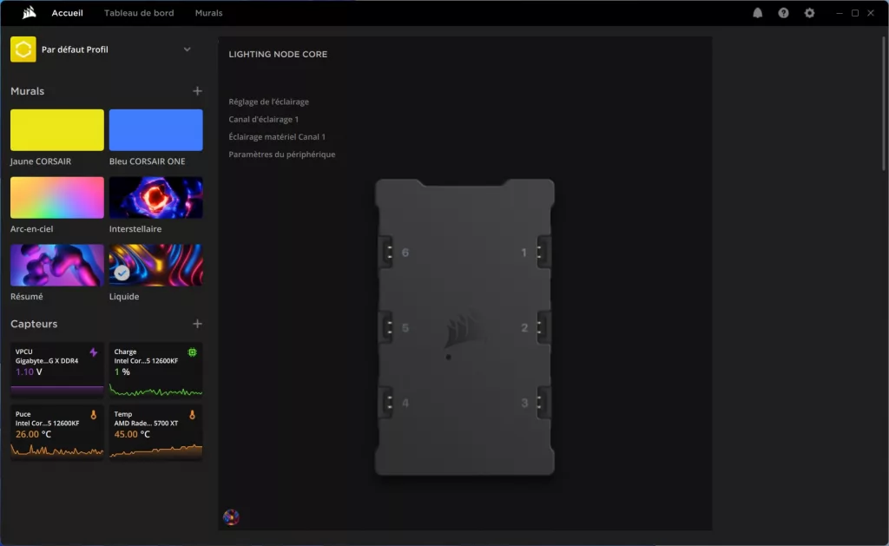889x546 pixels.
Task: Add a new sensor with plus icon
Action: point(197,324)
